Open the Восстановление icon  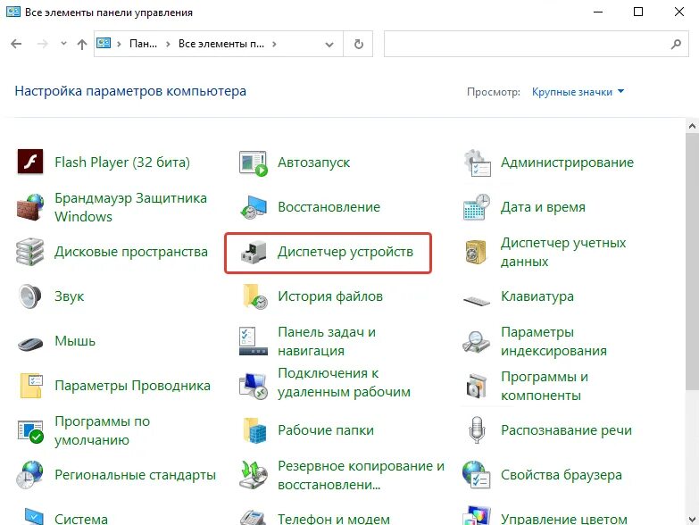[x=254, y=207]
